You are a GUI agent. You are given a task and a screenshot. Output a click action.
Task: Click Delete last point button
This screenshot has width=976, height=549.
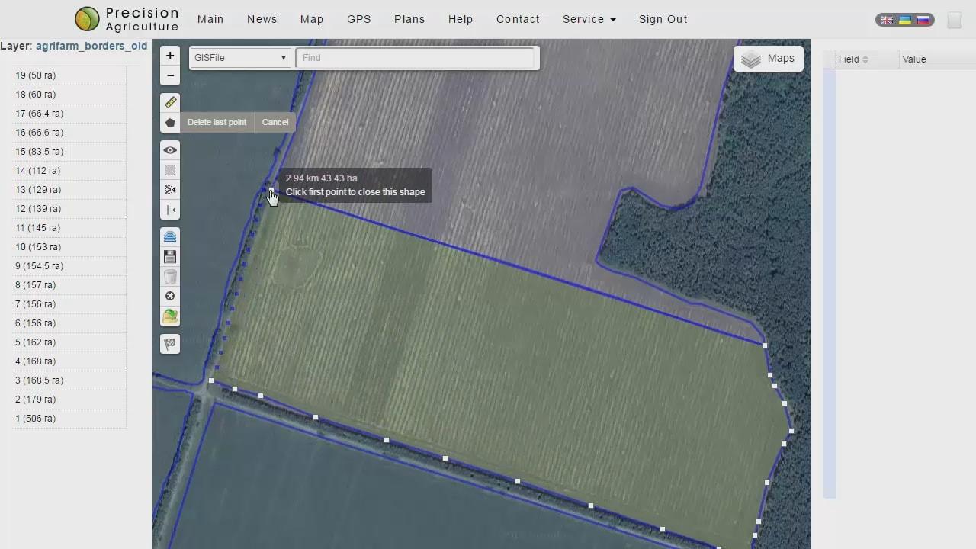click(217, 123)
